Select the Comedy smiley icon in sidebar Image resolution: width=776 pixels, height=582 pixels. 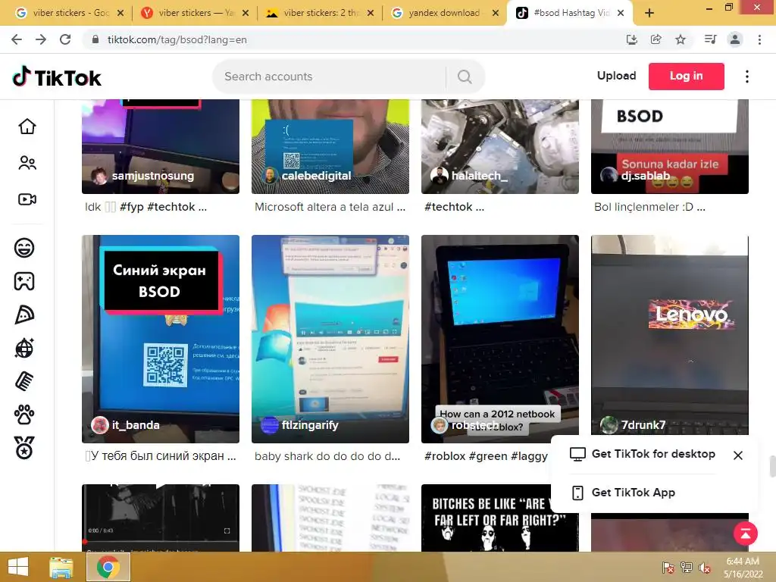tap(24, 248)
